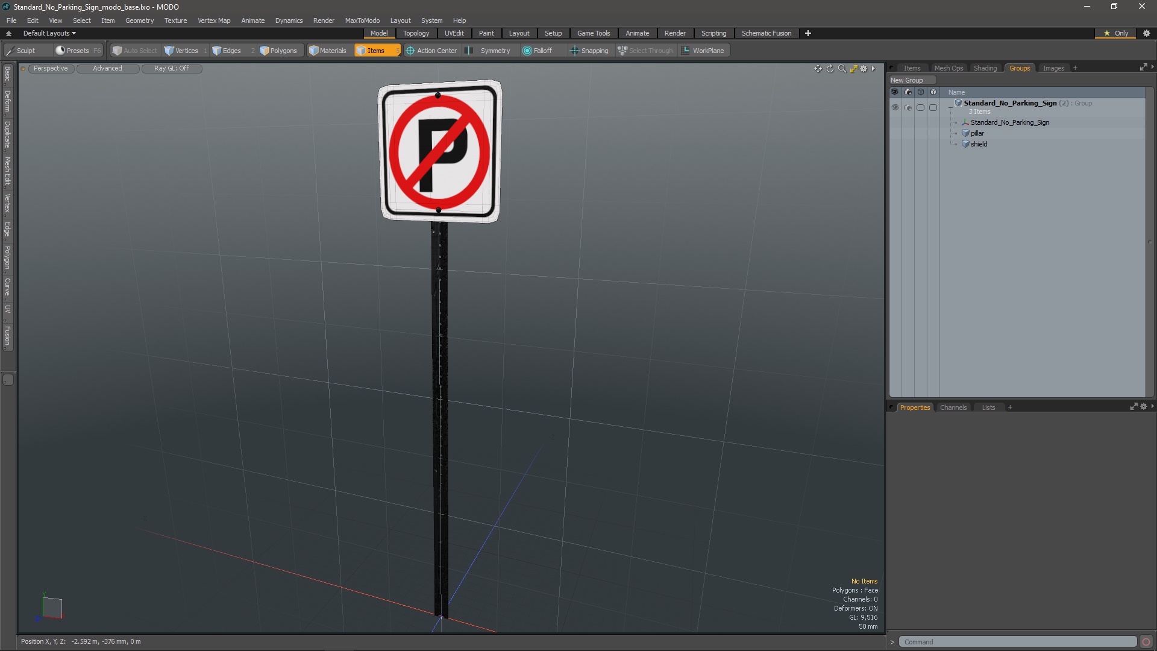Switch to Materials selection mode

(327, 51)
